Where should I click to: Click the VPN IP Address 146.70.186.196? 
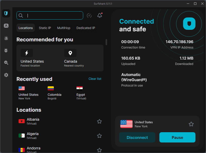(x=179, y=42)
